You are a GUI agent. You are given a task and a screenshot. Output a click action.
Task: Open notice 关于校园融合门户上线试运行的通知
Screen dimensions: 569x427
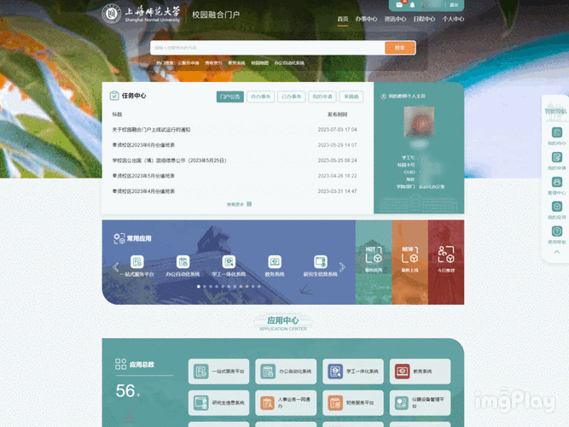click(151, 130)
